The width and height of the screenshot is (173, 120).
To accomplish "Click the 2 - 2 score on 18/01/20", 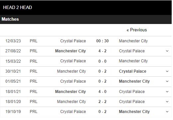I will pos(102,102).
